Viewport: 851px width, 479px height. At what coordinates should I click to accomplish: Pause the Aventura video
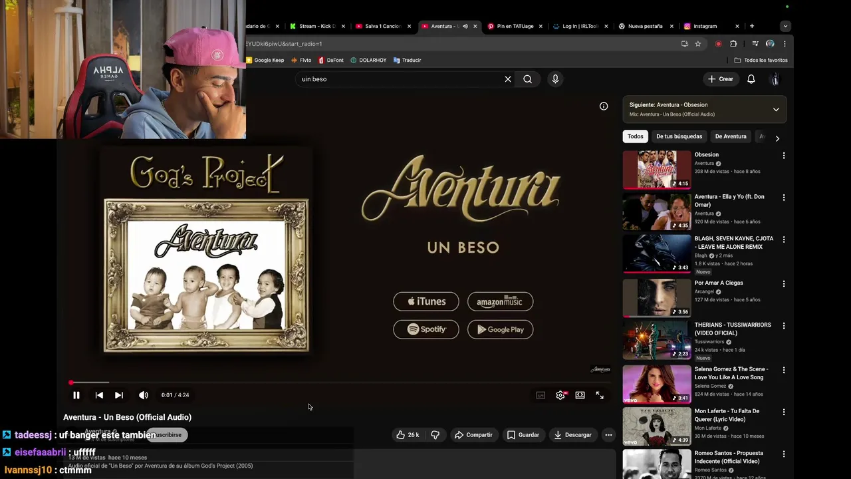pyautogui.click(x=76, y=395)
